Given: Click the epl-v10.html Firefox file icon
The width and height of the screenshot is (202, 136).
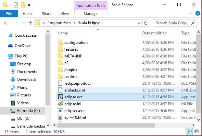Looking at the screenshot, I should point(60,117).
